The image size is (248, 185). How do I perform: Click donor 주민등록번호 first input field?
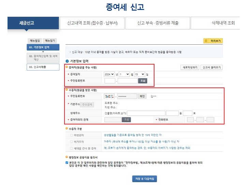(110, 81)
